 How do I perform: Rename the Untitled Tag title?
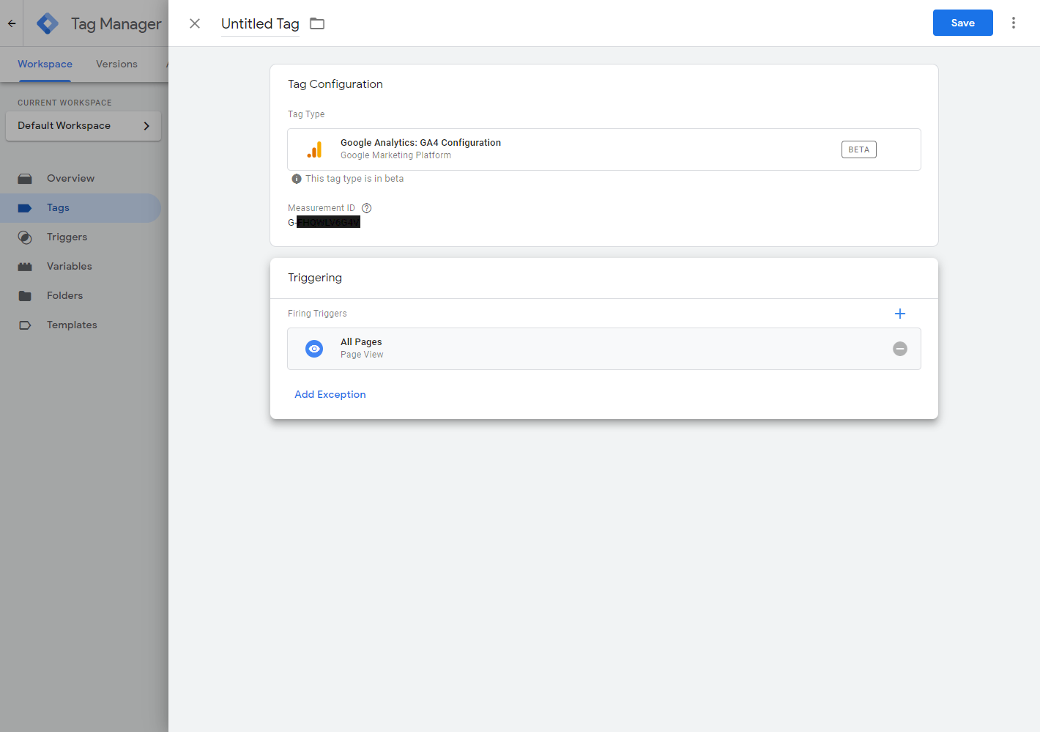(x=260, y=23)
